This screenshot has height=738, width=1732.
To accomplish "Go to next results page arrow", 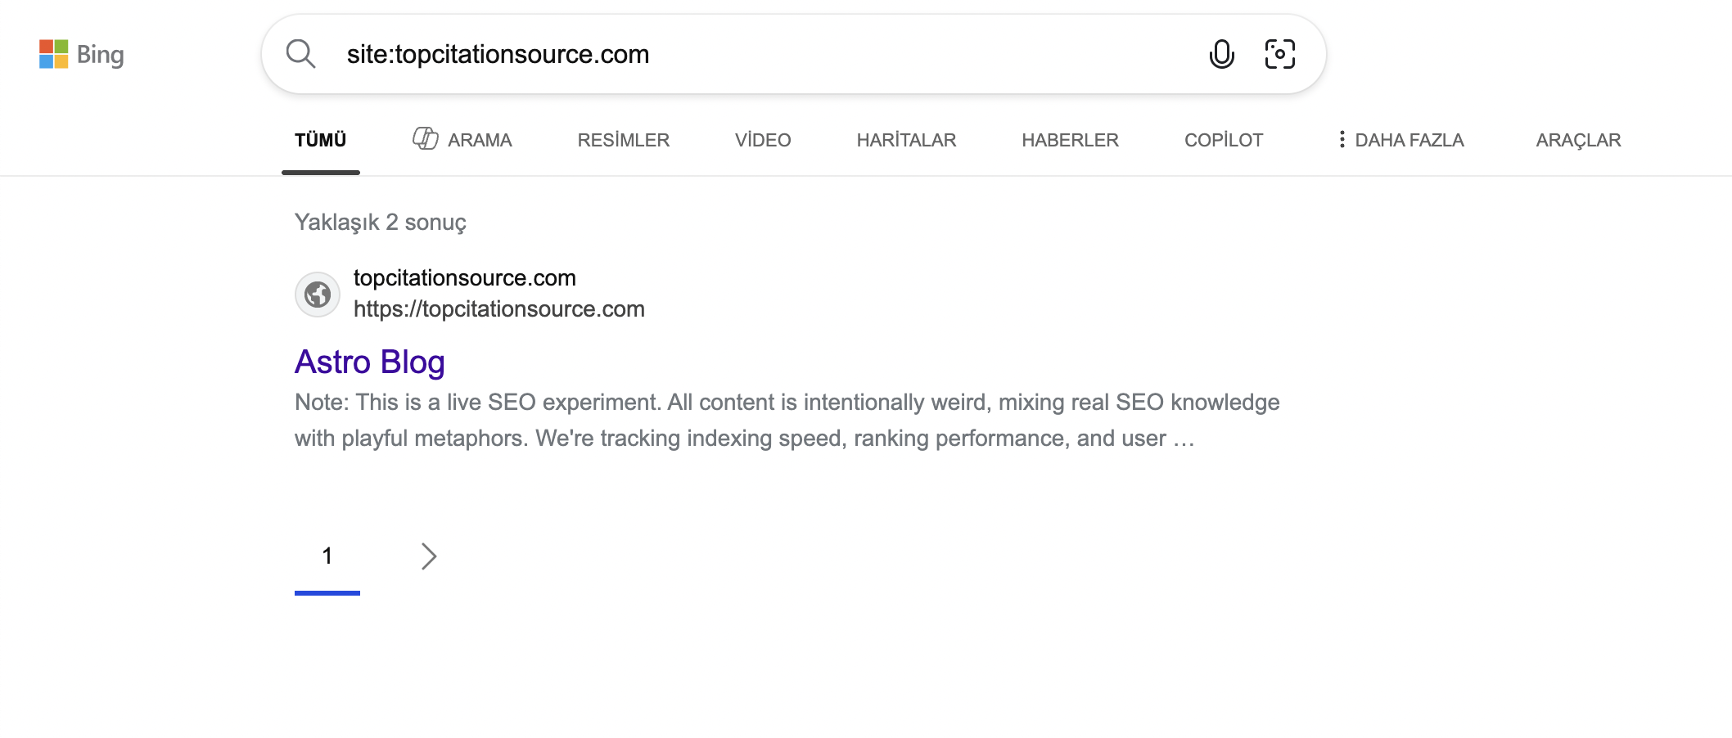I will point(428,556).
